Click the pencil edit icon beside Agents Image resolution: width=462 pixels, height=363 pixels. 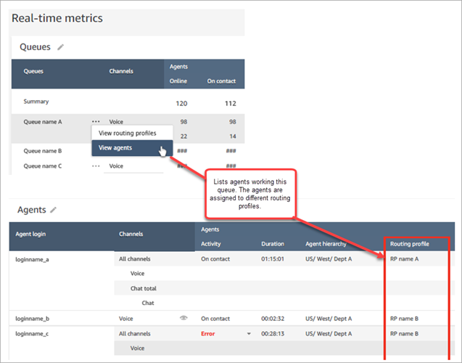pyautogui.click(x=53, y=210)
